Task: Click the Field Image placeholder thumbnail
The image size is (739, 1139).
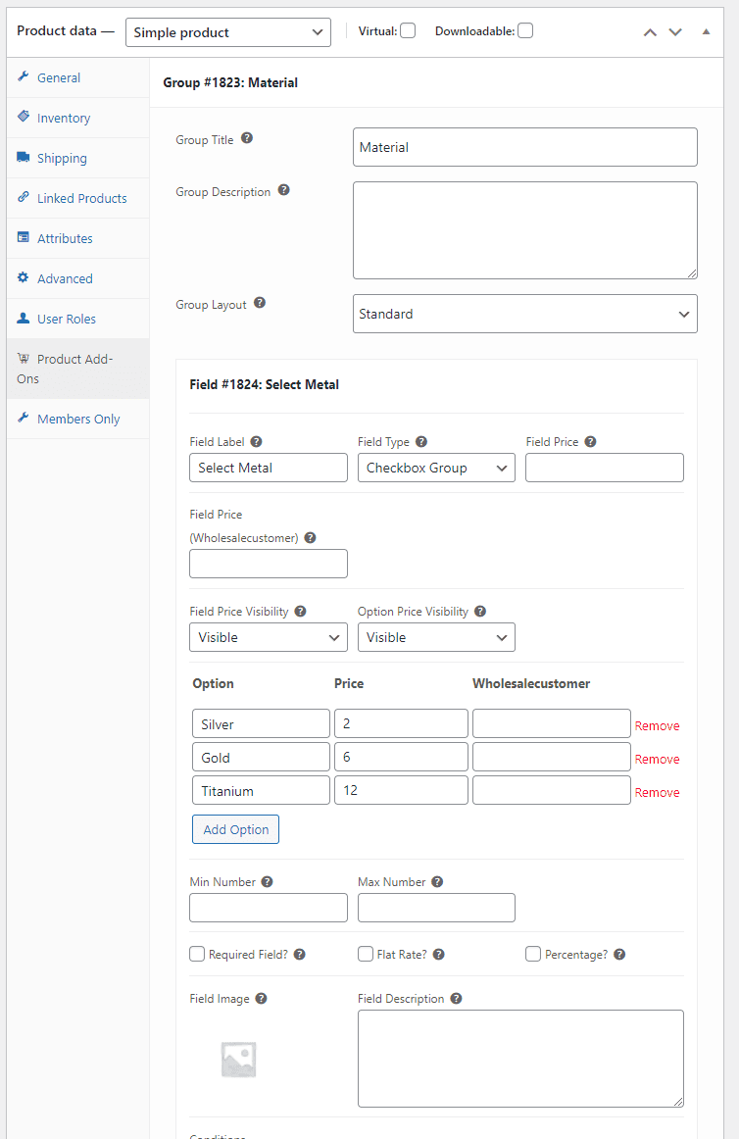Action: click(238, 1059)
